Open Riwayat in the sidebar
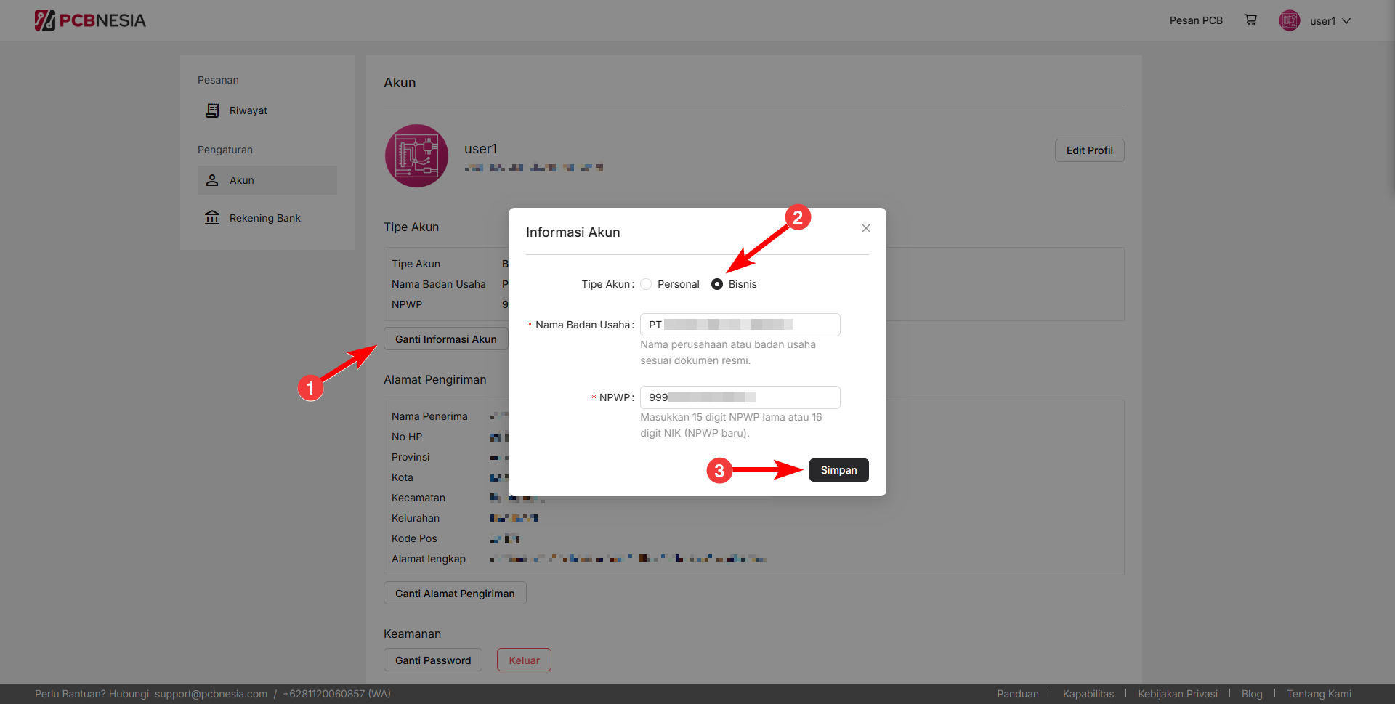The height and width of the screenshot is (704, 1395). pyautogui.click(x=267, y=110)
